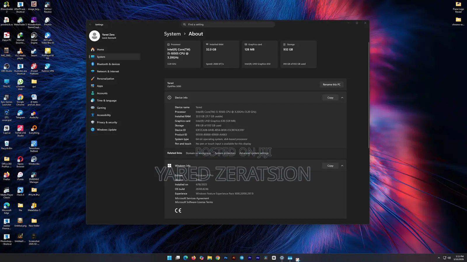The width and height of the screenshot is (467, 262).
Task: Select the Windscribe desktop icon
Action: pyautogui.click(x=34, y=161)
